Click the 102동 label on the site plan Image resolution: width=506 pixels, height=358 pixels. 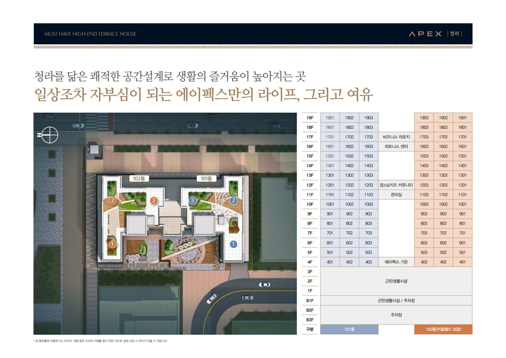[x=139, y=179]
